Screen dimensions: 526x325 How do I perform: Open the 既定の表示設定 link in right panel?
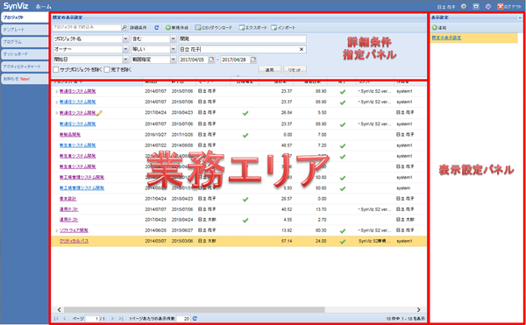click(x=446, y=38)
